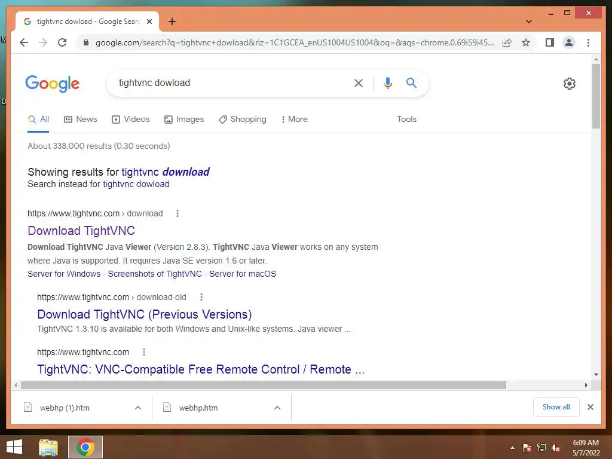Open options for tightvnc.com download result
The height and width of the screenshot is (459, 612).
coord(177,213)
